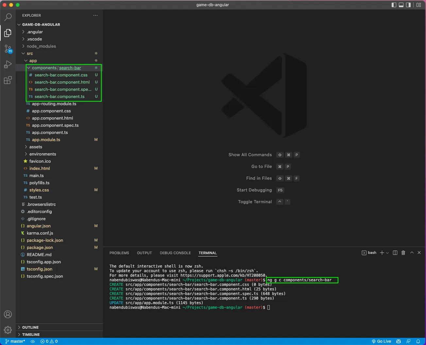Open the Accounts menu icon

point(8,314)
